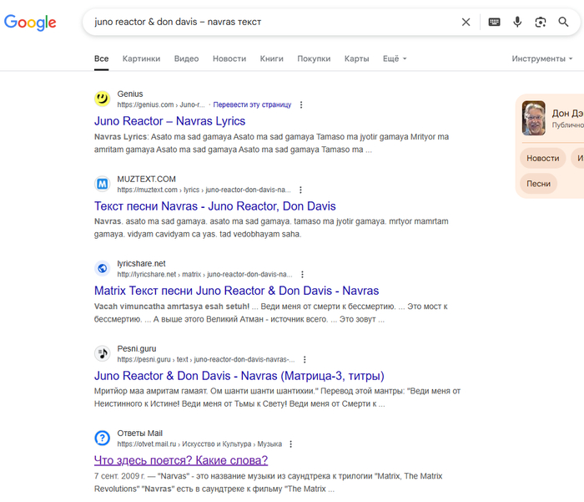
Task: Click the Pesni.guru site name
Action: [x=137, y=348]
